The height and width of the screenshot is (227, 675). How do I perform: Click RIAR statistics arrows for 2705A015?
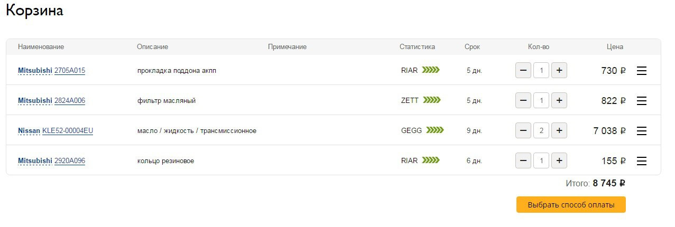tap(431, 70)
